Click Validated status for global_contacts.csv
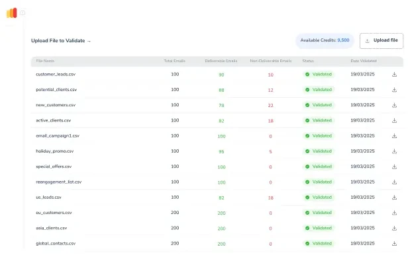The height and width of the screenshot is (255, 408). pos(319,243)
